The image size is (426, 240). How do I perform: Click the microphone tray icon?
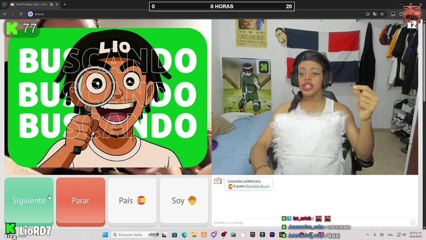[375, 235]
